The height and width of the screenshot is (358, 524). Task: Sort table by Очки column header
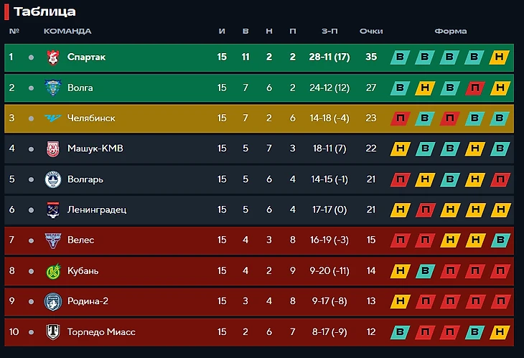pyautogui.click(x=371, y=31)
